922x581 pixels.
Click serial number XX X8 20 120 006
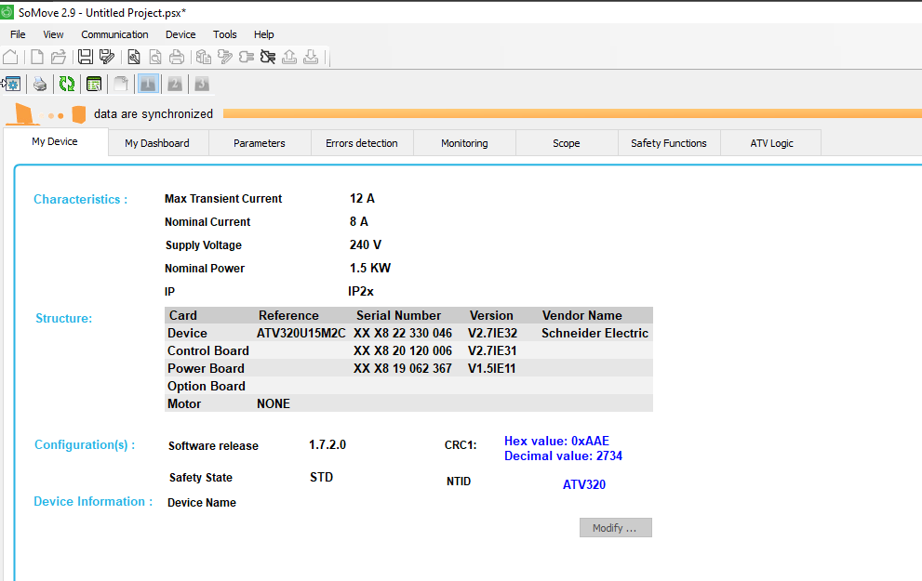pyautogui.click(x=403, y=350)
